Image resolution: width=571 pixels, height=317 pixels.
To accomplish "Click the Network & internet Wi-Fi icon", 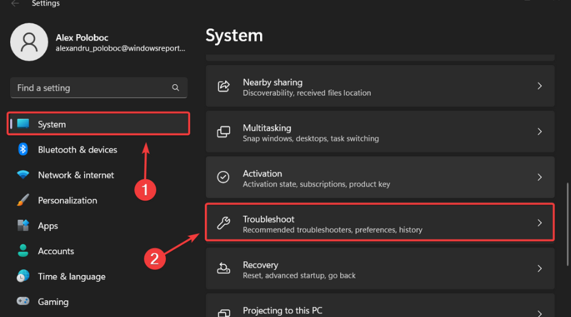I will (23, 175).
